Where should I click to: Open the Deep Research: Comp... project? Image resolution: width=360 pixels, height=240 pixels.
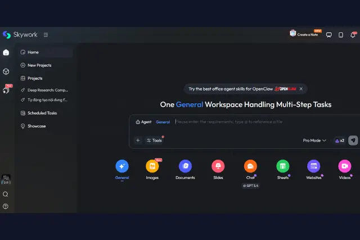(x=46, y=90)
